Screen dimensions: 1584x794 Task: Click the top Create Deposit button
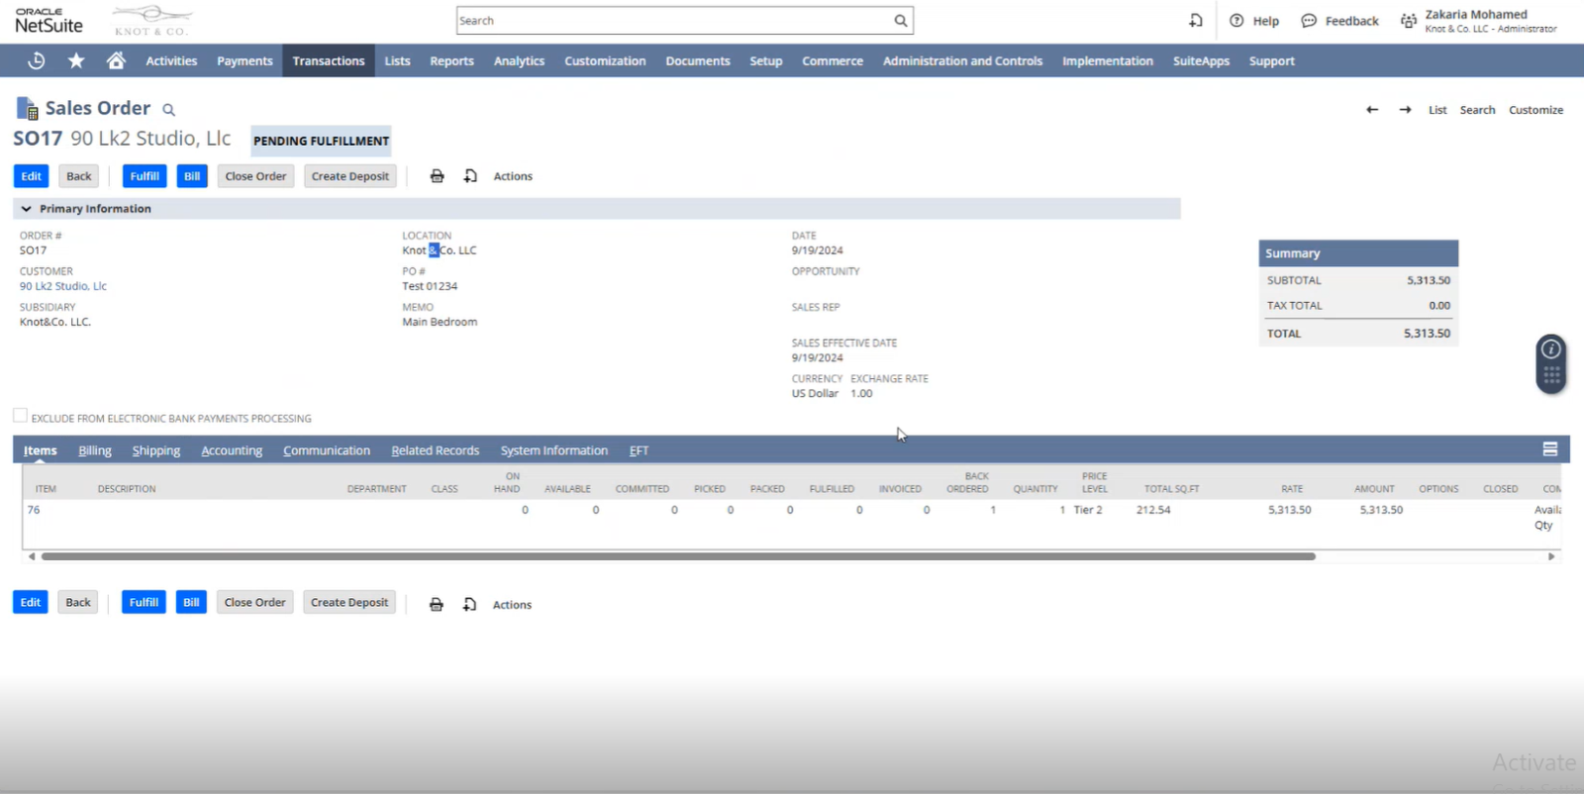point(349,176)
